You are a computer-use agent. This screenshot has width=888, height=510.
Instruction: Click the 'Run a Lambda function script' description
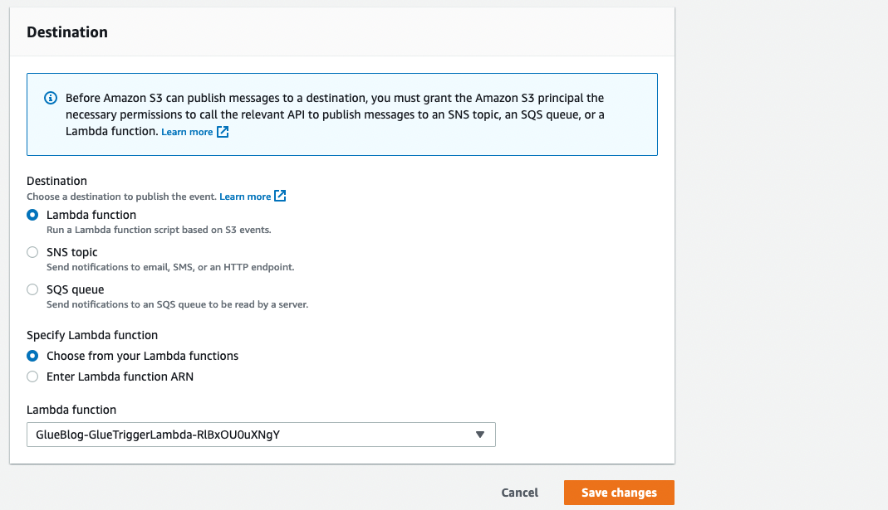[x=159, y=230]
